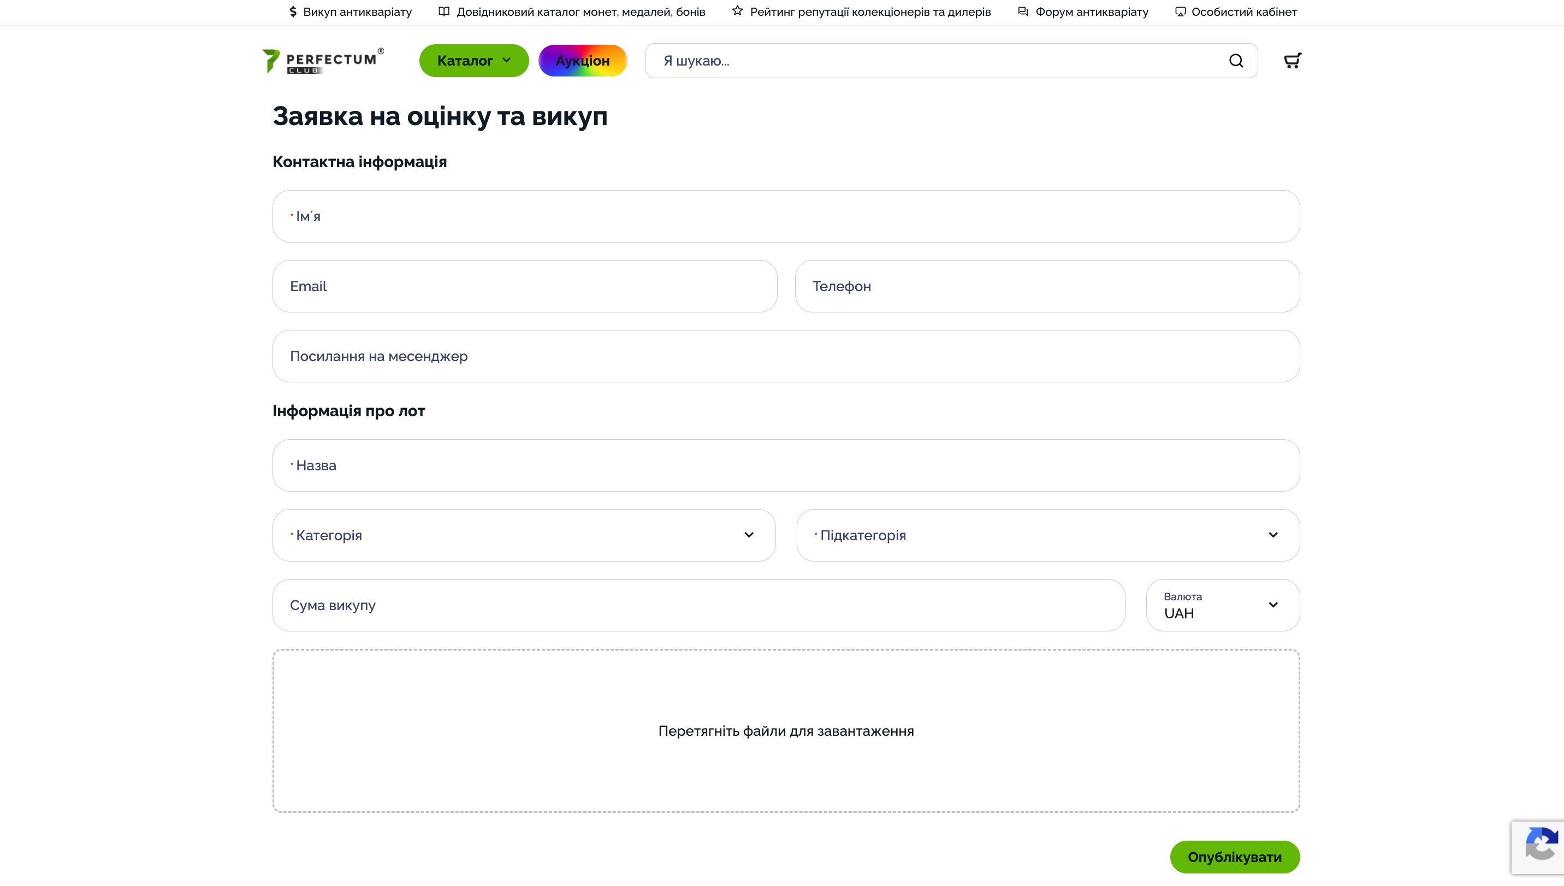
Task: Click the Perfectum Club logo
Action: pyautogui.click(x=322, y=61)
